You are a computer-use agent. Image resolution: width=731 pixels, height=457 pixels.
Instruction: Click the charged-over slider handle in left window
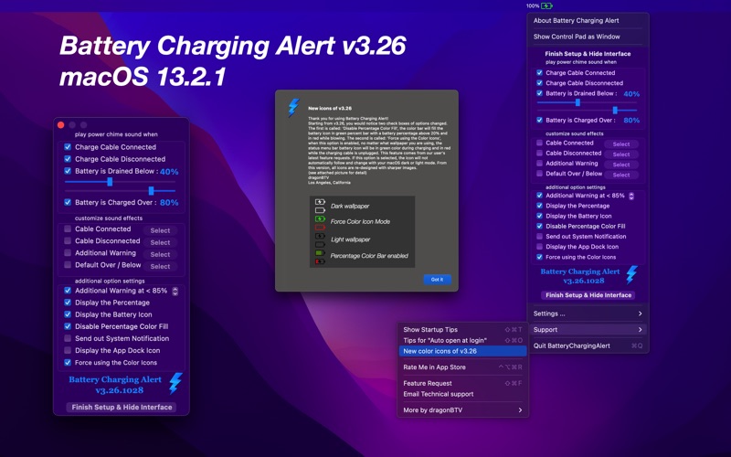151,191
